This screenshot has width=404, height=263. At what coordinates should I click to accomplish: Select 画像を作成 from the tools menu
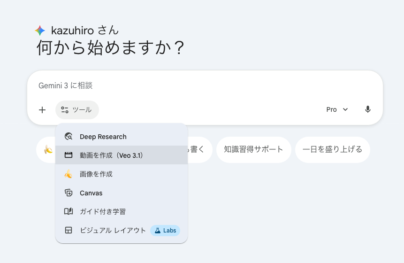pos(96,174)
